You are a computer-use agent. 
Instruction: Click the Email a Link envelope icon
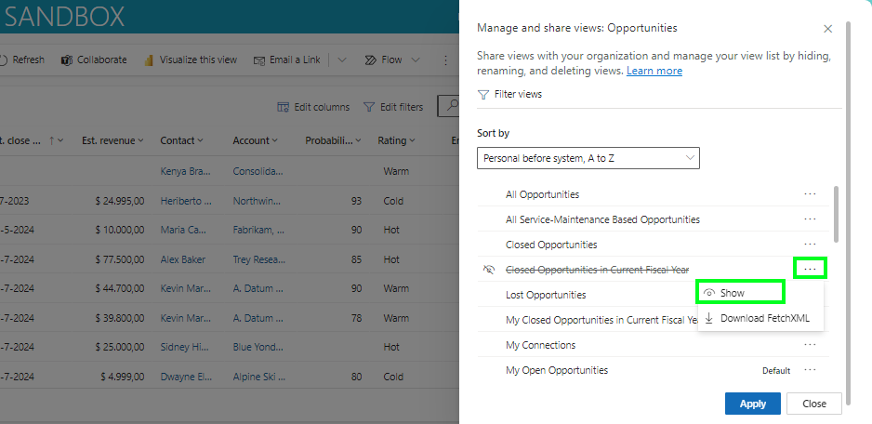[259, 60]
